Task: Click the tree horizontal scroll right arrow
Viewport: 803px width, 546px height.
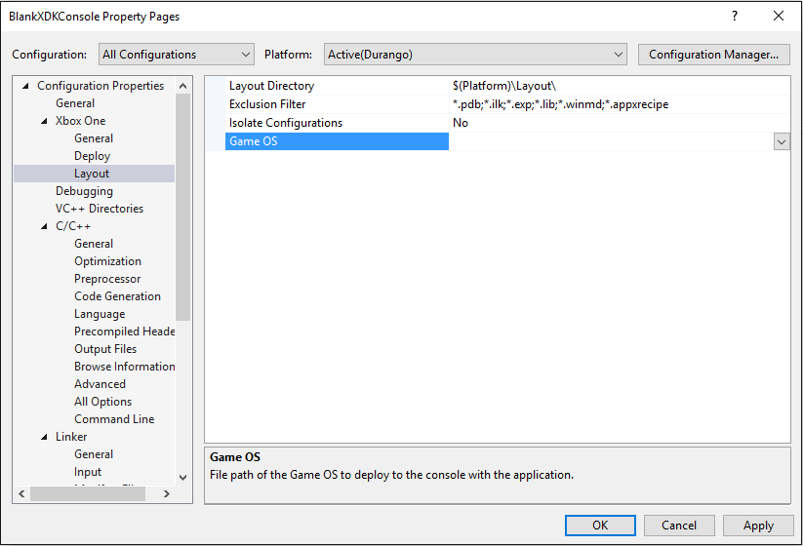Action: pyautogui.click(x=167, y=493)
